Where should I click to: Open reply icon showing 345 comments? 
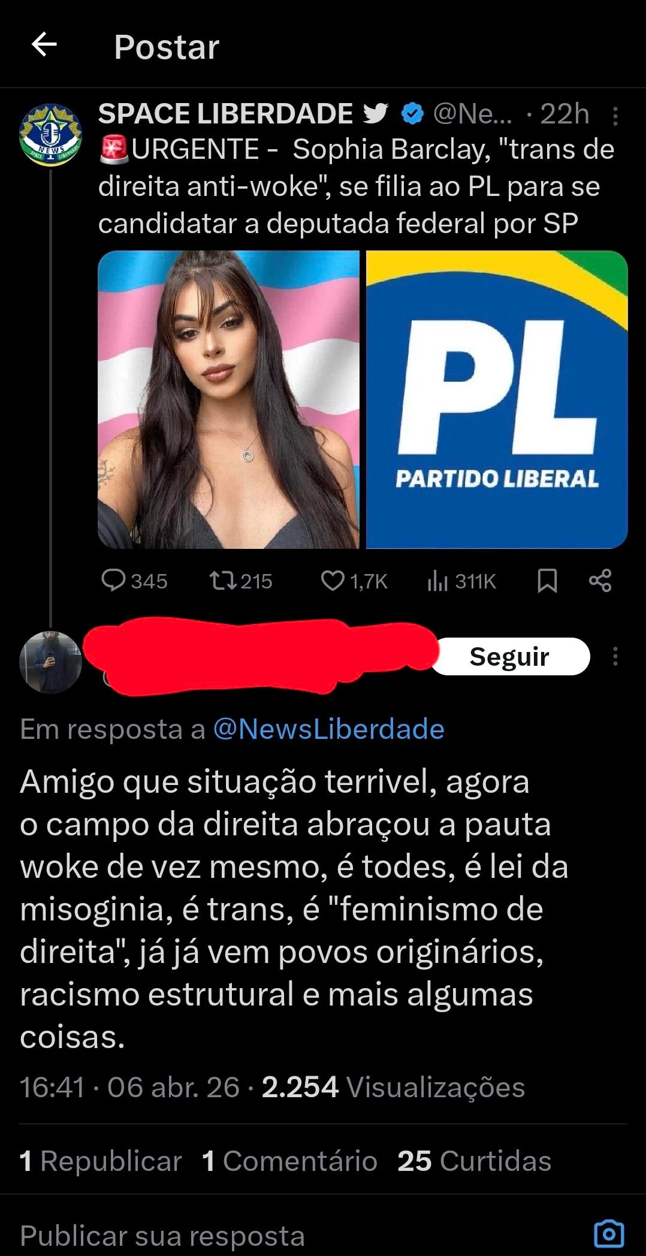click(x=135, y=581)
